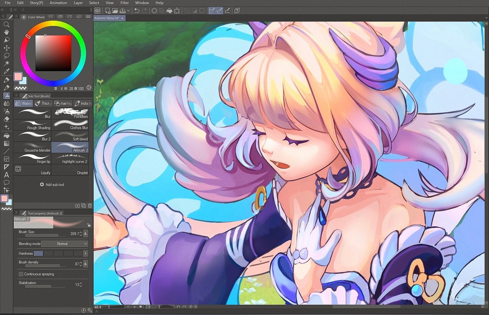
Task: Select the Pencil tool
Action: coord(7,87)
